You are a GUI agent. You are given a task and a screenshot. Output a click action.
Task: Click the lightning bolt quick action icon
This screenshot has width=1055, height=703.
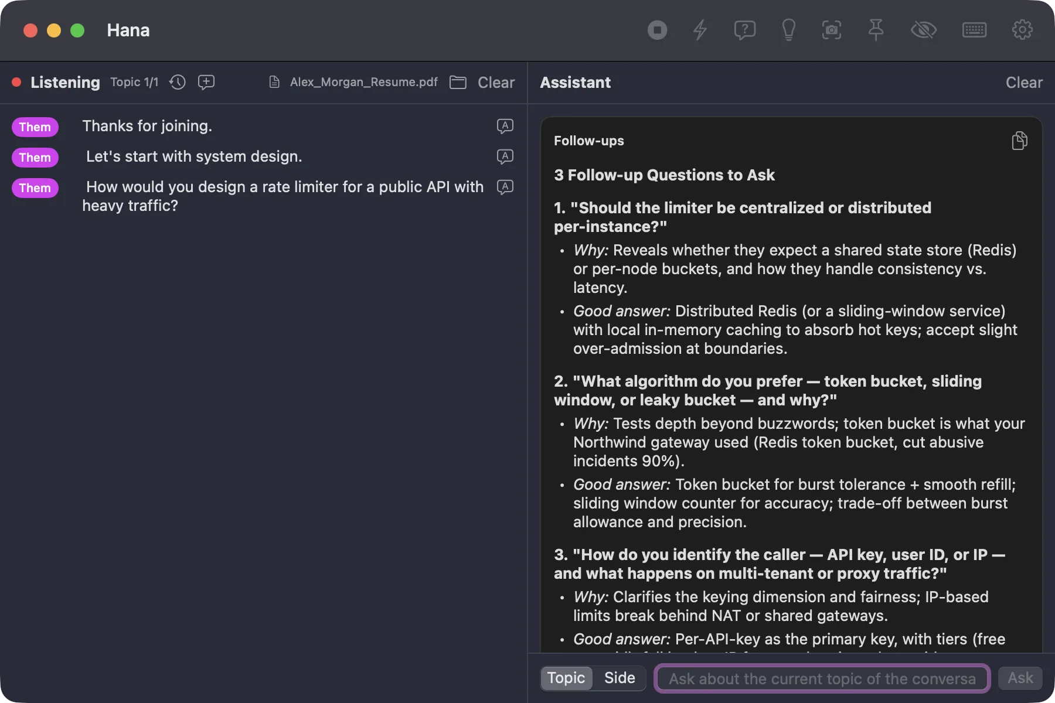[x=700, y=30]
